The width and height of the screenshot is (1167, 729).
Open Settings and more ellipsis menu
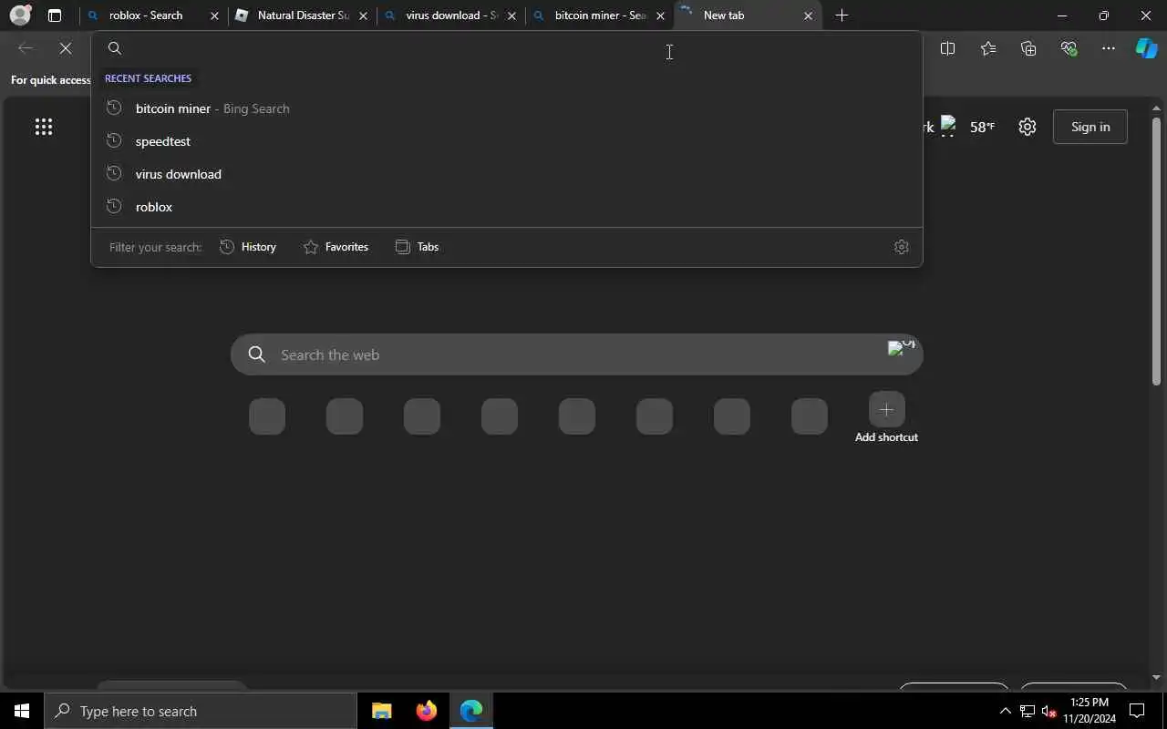pos(1109,48)
